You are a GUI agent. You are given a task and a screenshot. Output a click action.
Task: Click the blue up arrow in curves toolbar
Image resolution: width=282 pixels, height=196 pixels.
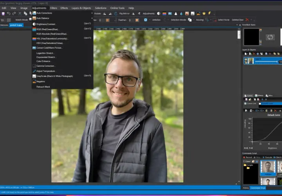click(262, 99)
